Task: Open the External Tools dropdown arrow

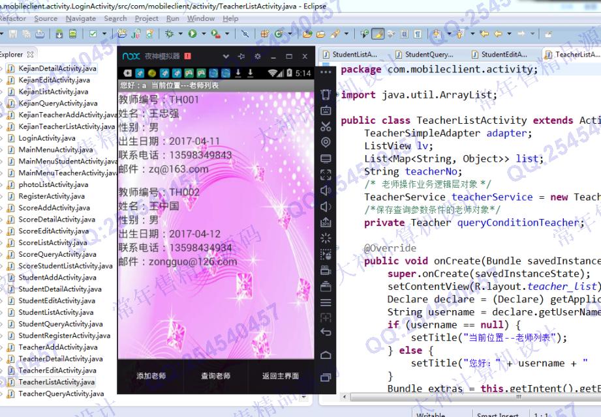Action: point(227,34)
